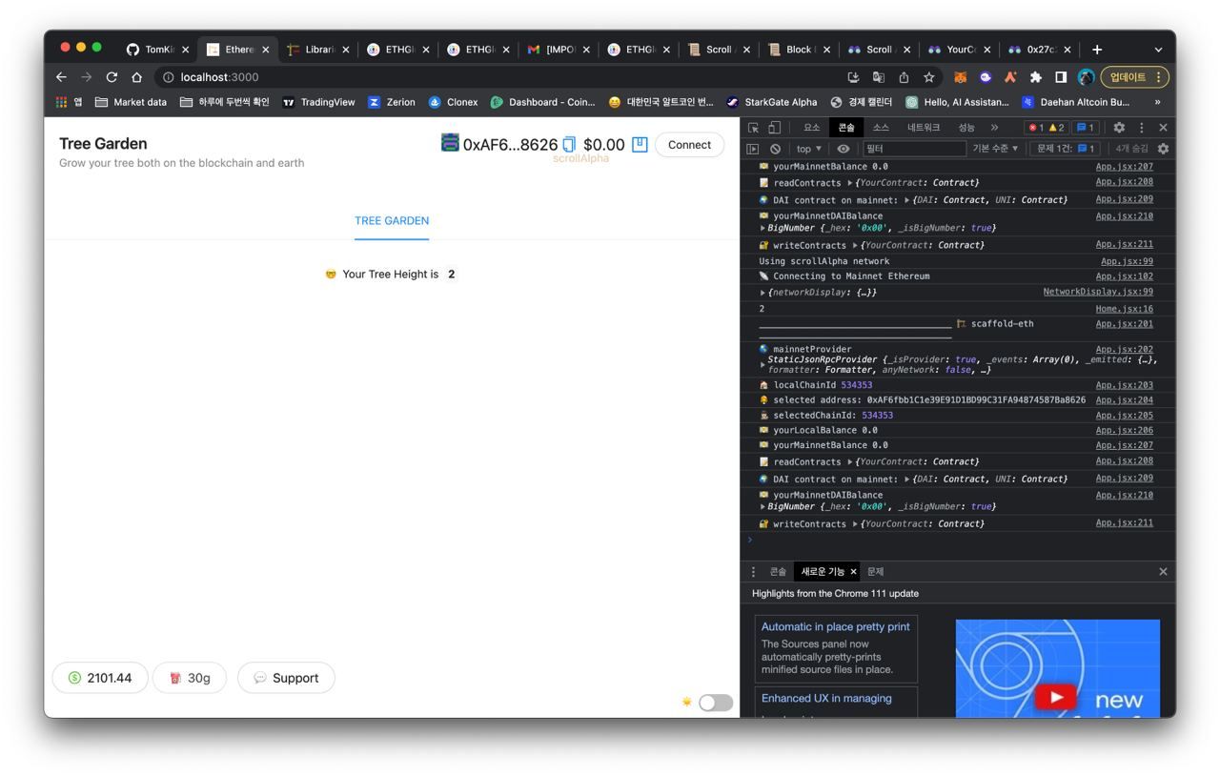Open the Chrome profile avatar
Viewport: 1220px width, 776px height.
point(1086,77)
